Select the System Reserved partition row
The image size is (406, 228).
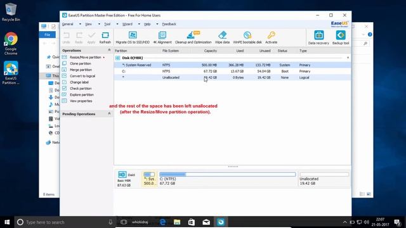tap(233, 65)
